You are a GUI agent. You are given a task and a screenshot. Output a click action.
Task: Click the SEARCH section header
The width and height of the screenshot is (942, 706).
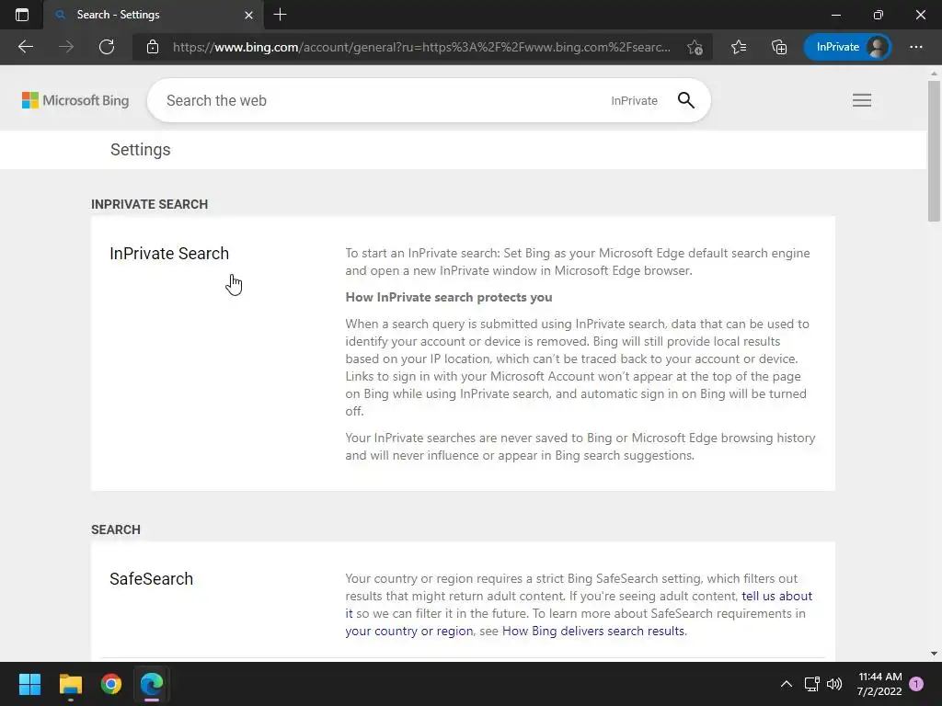click(116, 529)
